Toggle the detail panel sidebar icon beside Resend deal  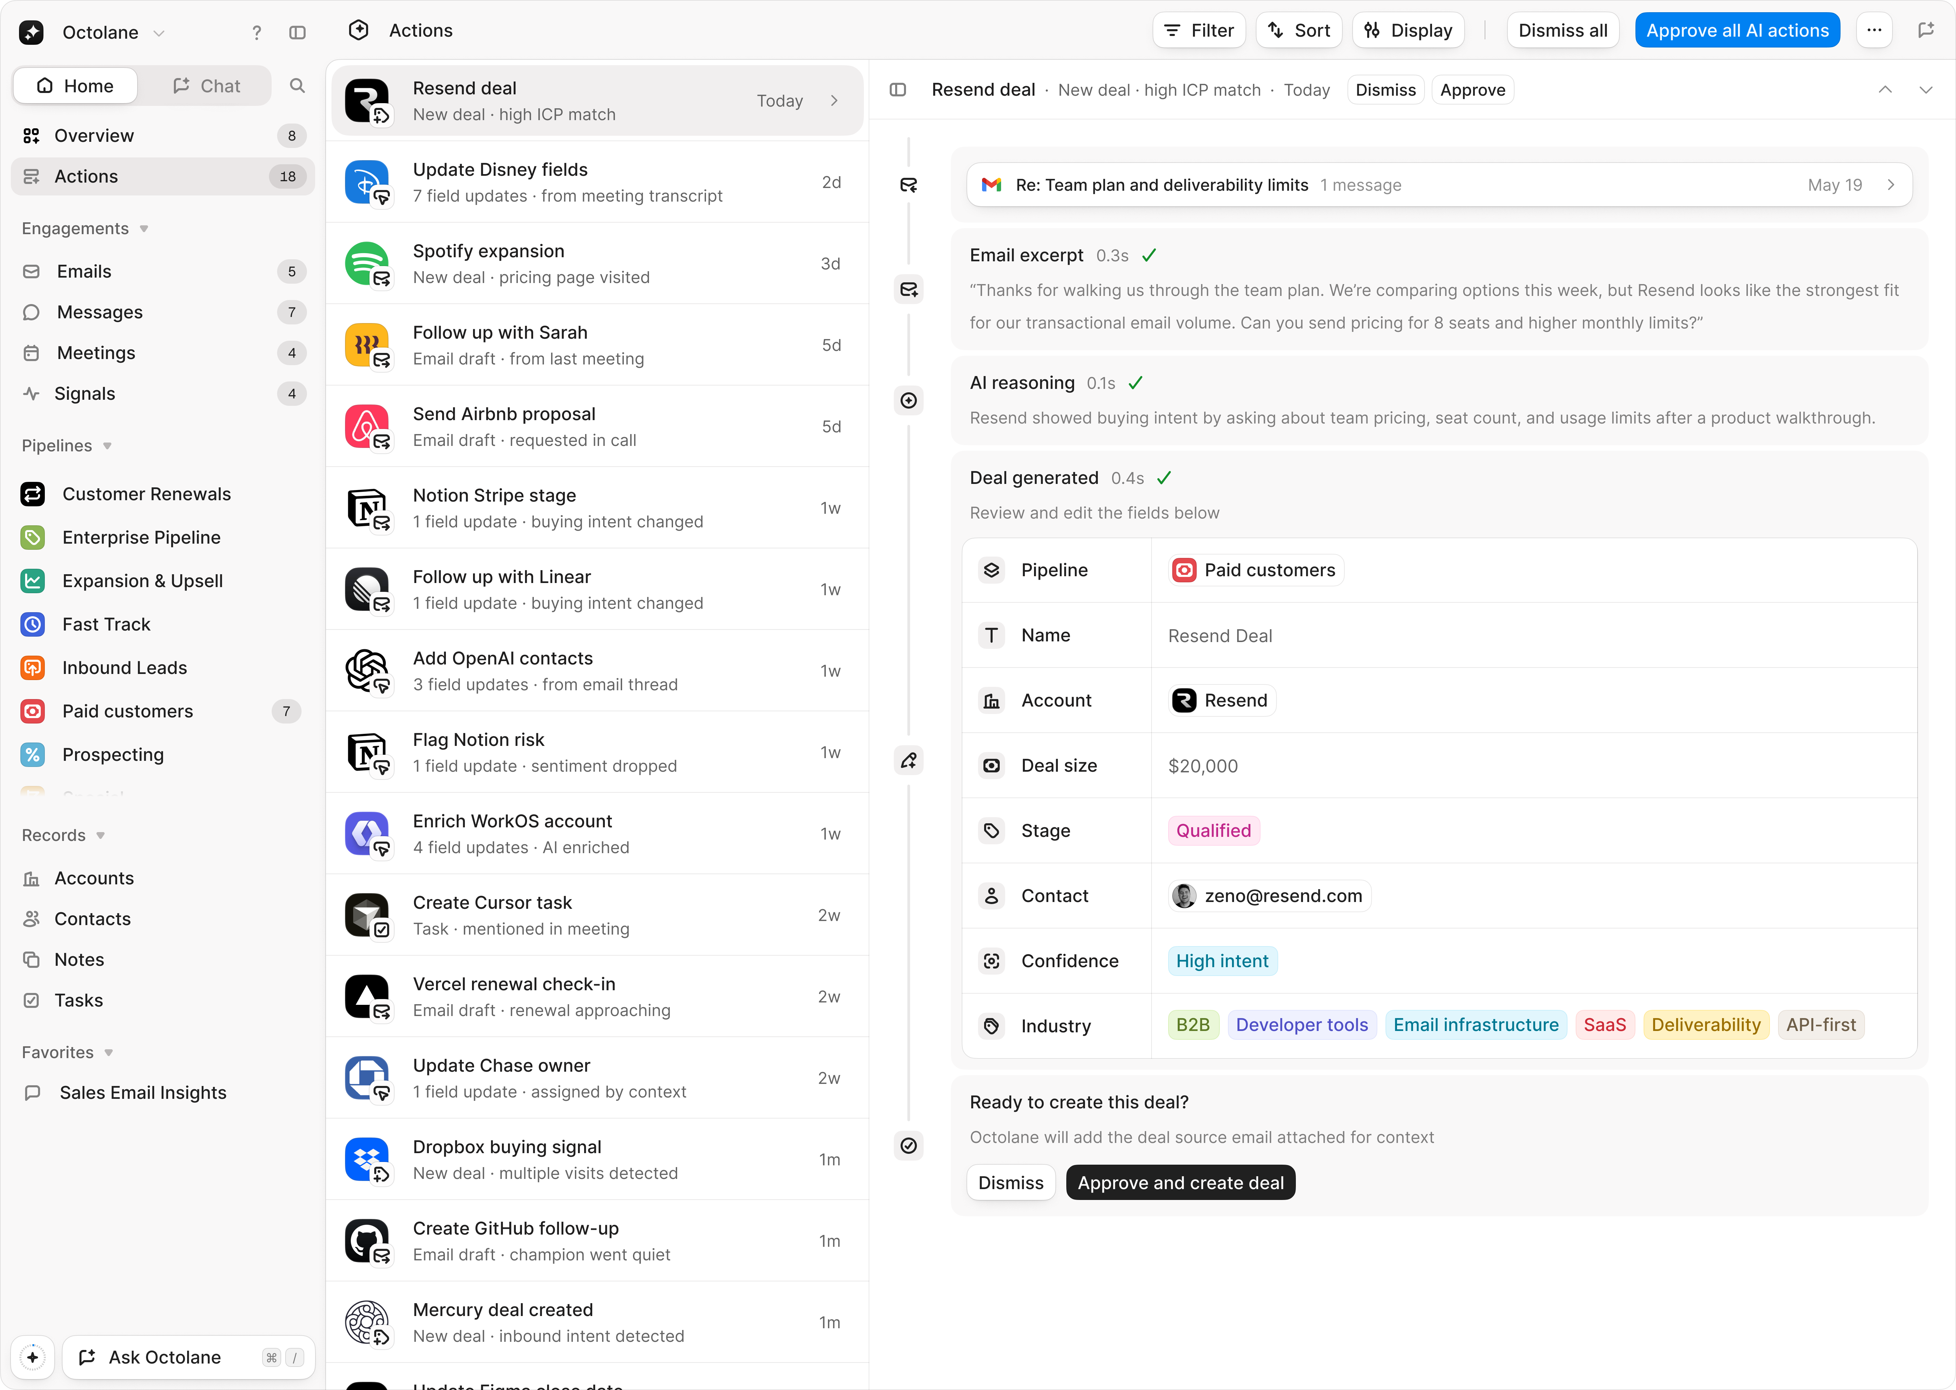click(x=898, y=90)
